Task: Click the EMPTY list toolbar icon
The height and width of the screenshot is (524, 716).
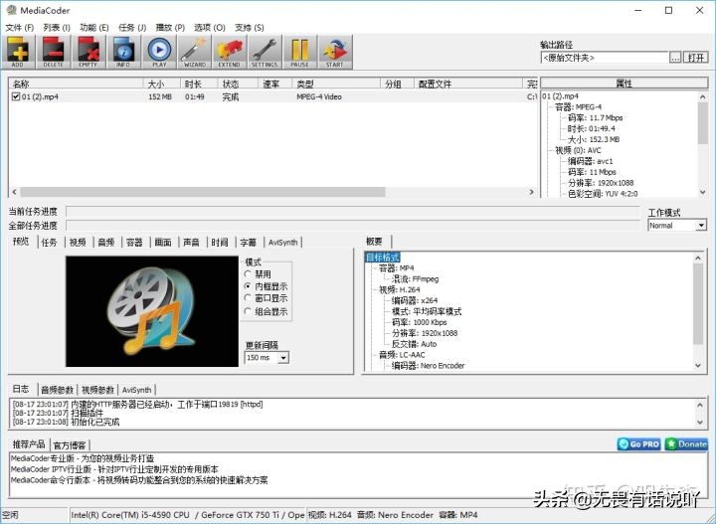Action: pos(89,52)
